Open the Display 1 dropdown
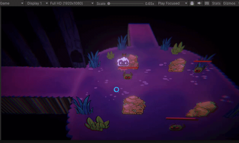Screen dimensions: 239x143 pyautogui.click(x=37, y=3)
